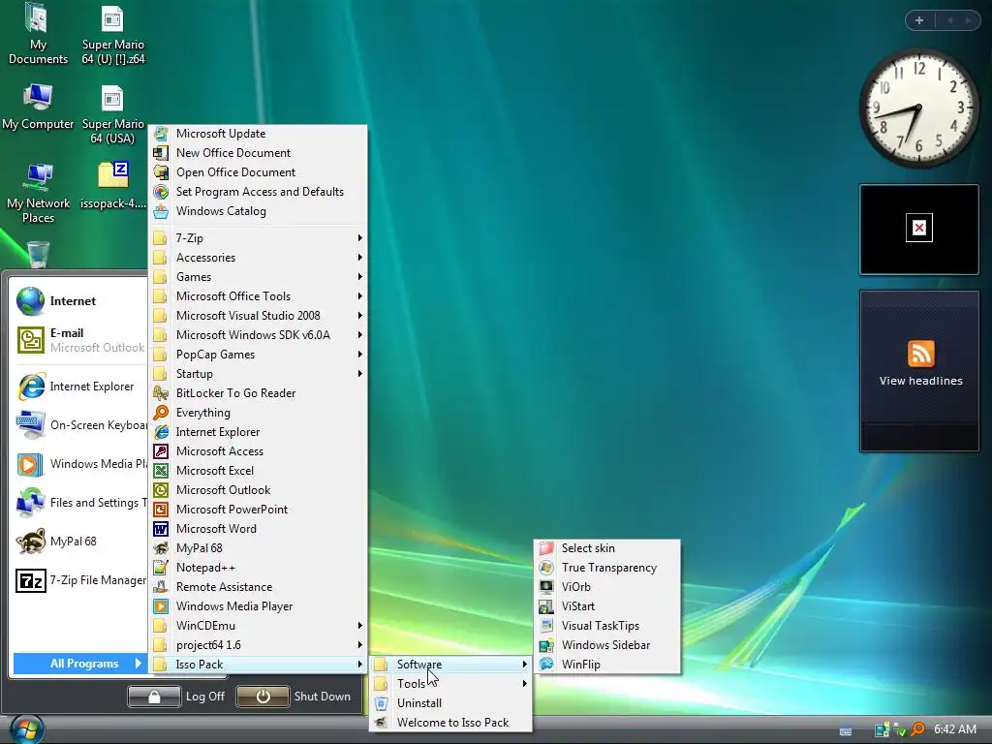The width and height of the screenshot is (992, 744).
Task: Open Microsoft Access from All Programs
Action: click(x=258, y=451)
